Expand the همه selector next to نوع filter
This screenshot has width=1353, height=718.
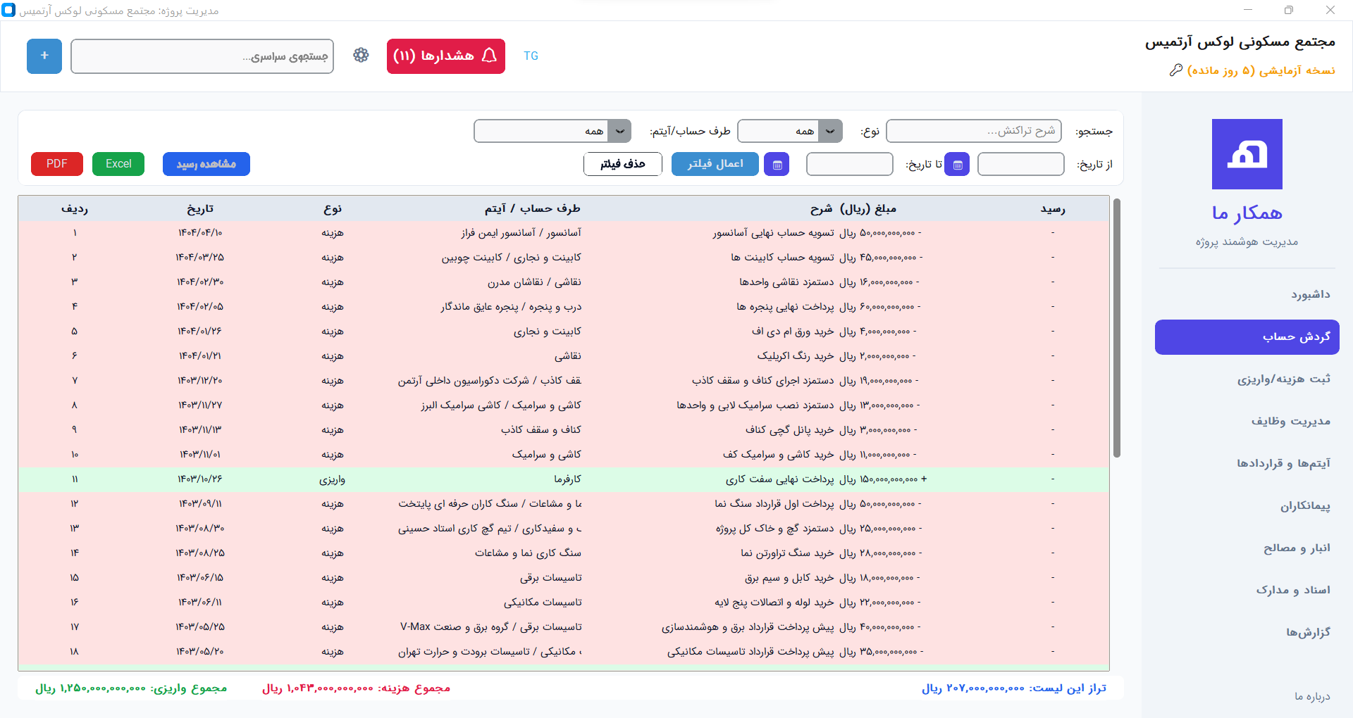click(830, 131)
